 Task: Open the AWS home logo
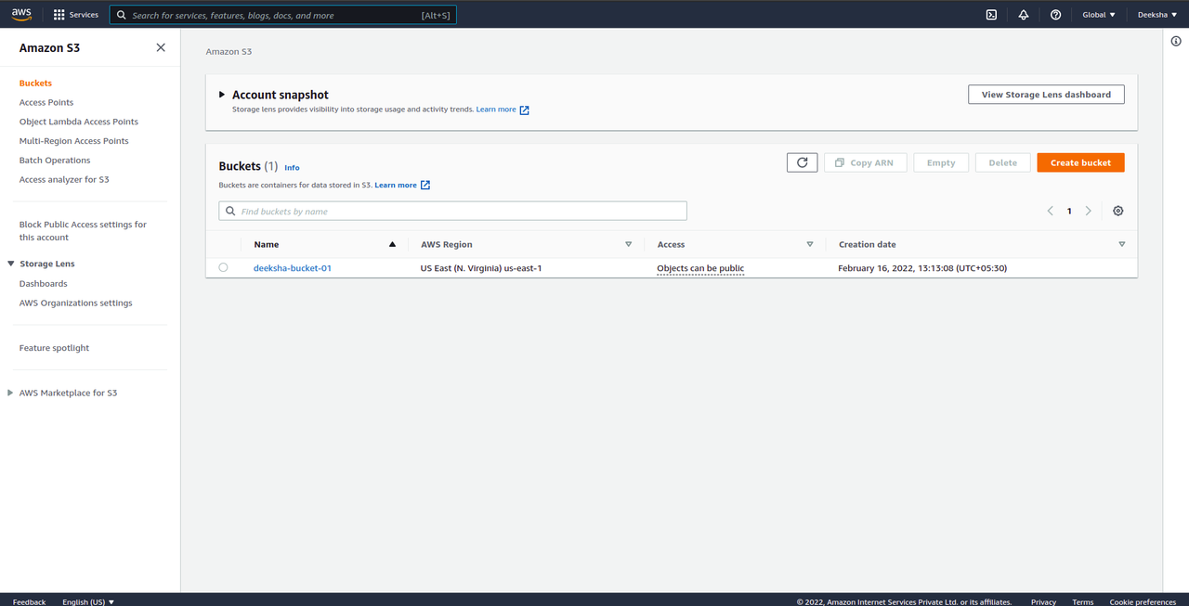21,14
